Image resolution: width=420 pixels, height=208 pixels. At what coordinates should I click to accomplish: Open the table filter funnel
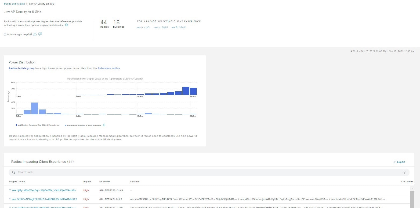click(405, 172)
